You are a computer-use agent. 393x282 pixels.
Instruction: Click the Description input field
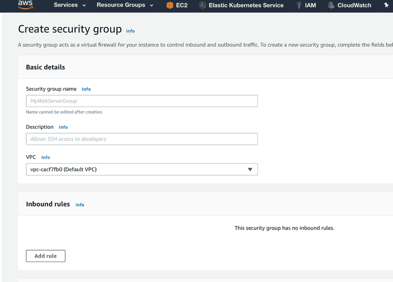click(142, 139)
